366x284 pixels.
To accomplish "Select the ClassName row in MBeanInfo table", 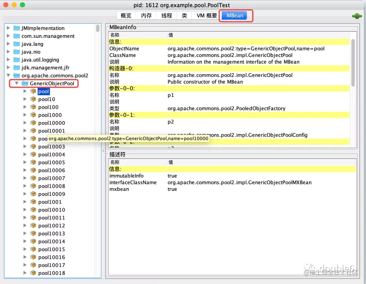I will (x=229, y=55).
